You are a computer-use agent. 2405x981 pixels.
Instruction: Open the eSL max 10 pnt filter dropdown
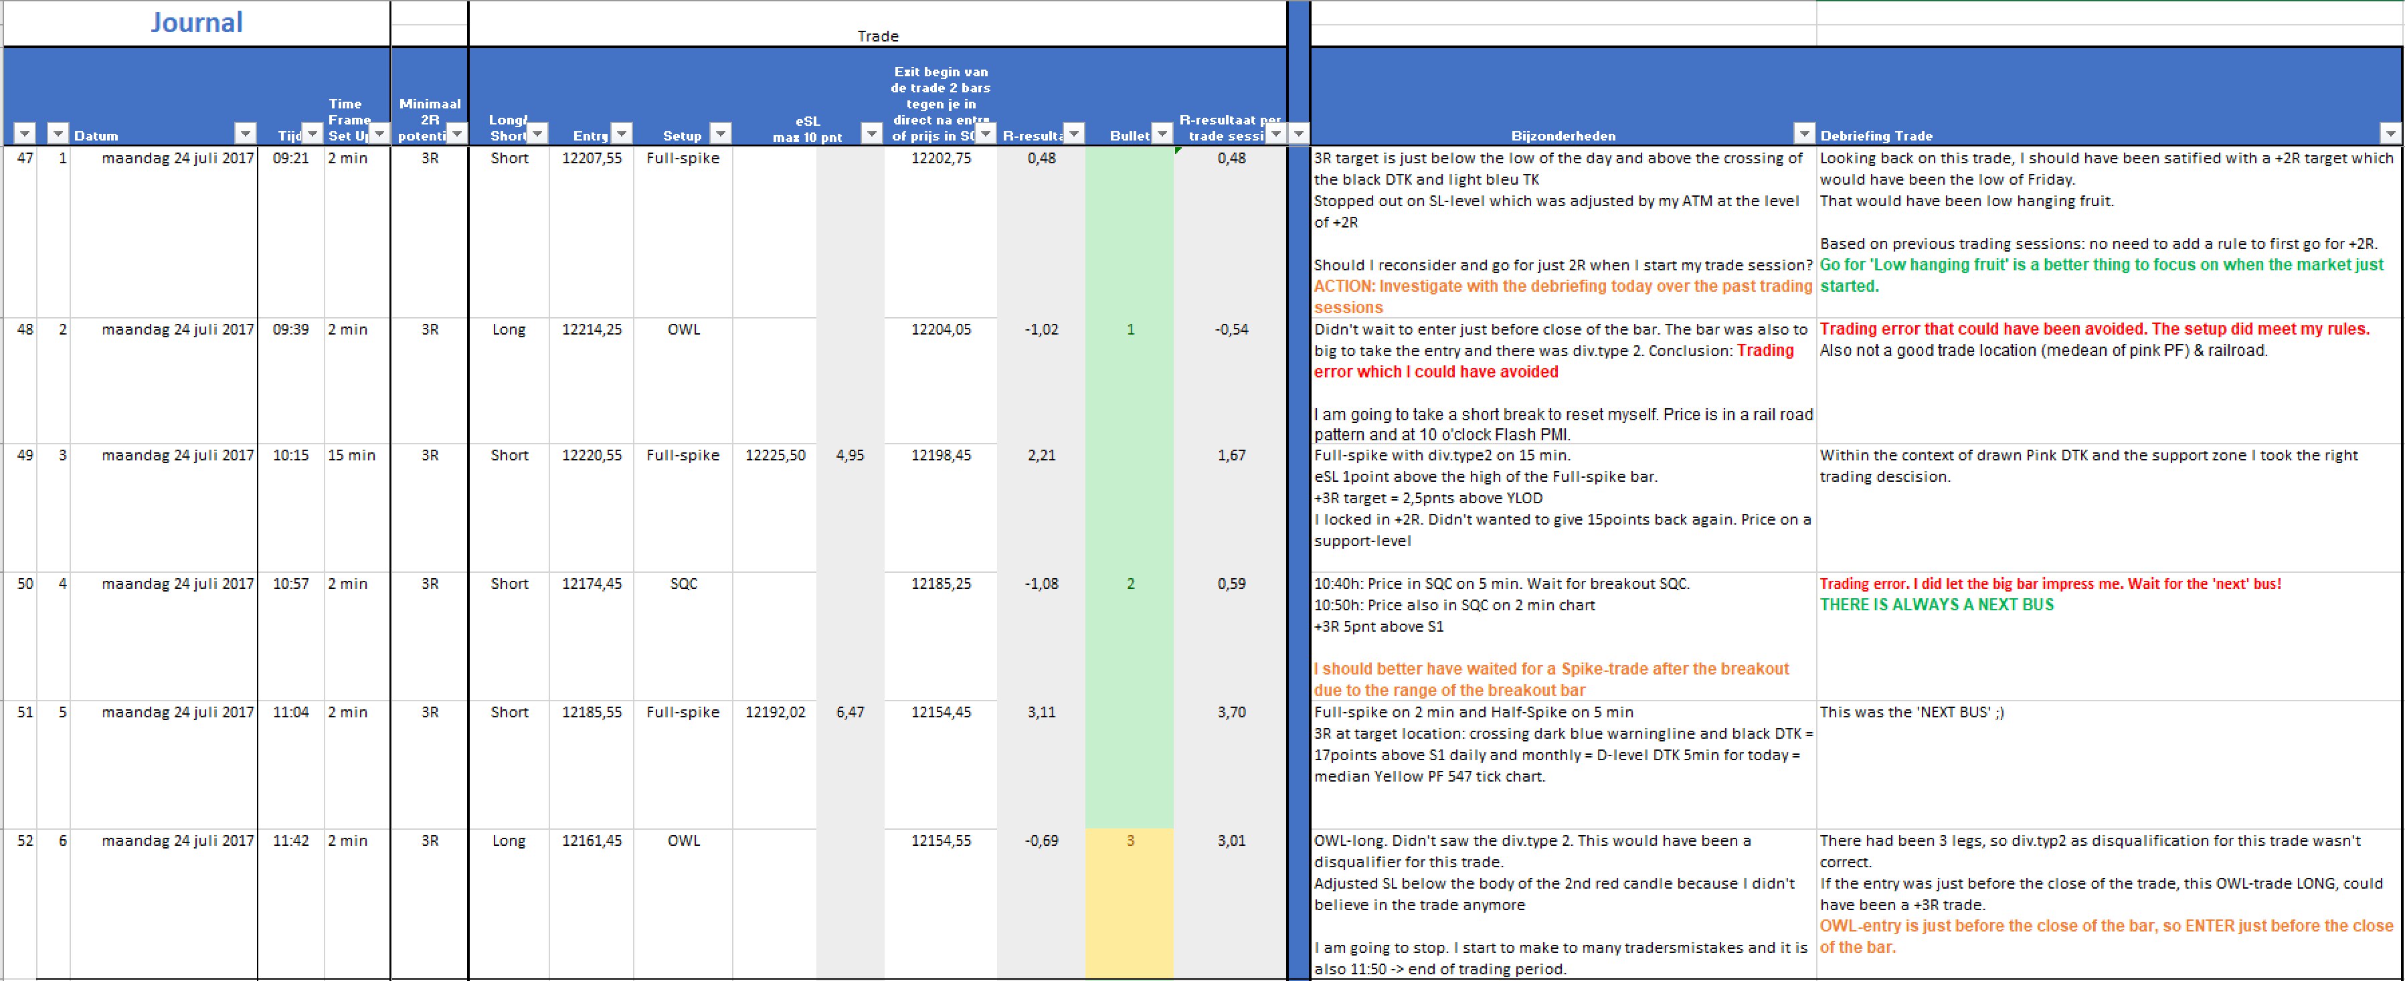pyautogui.click(x=871, y=133)
